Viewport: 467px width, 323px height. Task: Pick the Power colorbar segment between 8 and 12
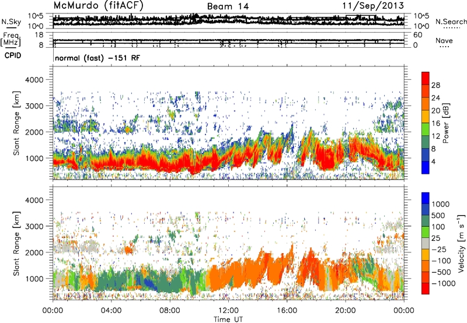click(426, 142)
